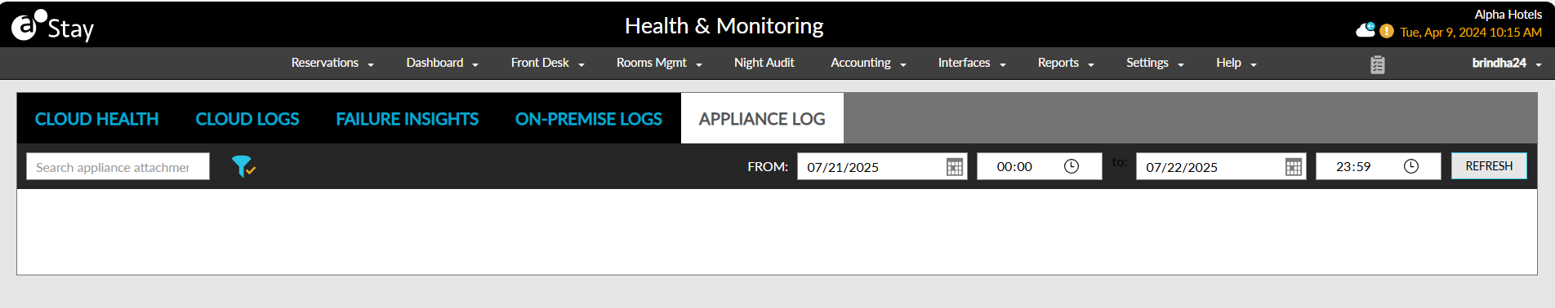1555x308 pixels.
Task: Focus the Search appliance attachment field
Action: click(x=118, y=166)
